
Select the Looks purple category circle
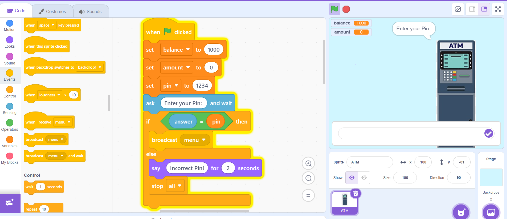(10, 40)
